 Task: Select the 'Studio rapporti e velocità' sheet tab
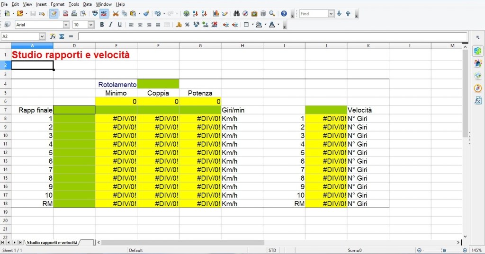[52, 242]
